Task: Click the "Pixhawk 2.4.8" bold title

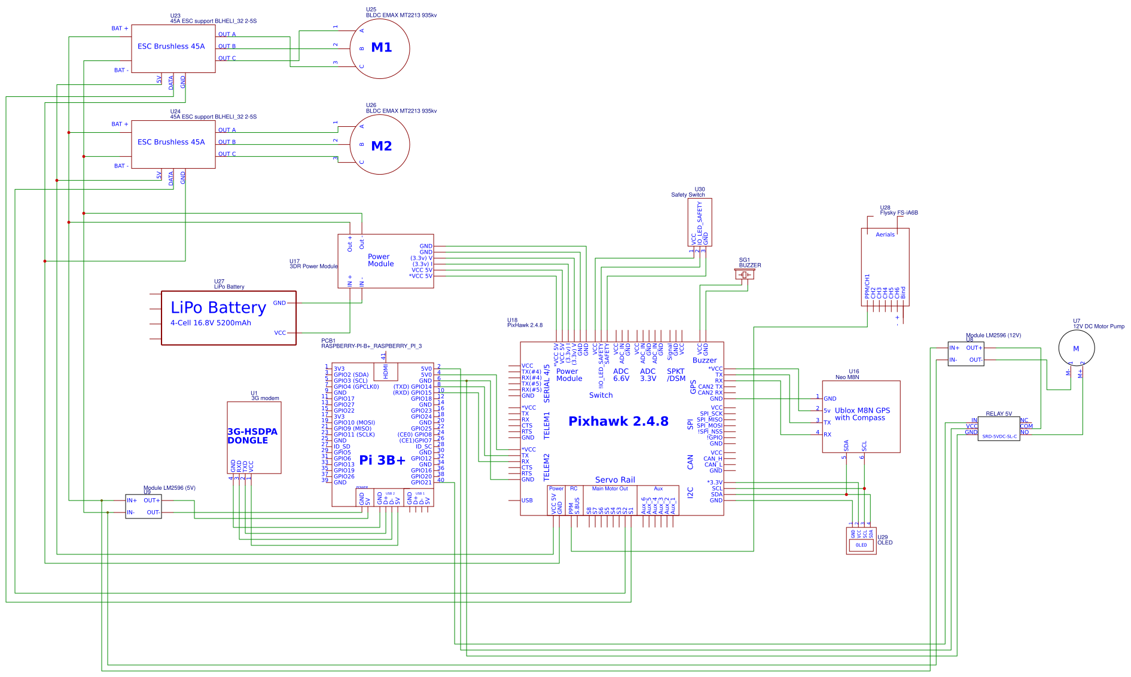Action: tap(618, 421)
